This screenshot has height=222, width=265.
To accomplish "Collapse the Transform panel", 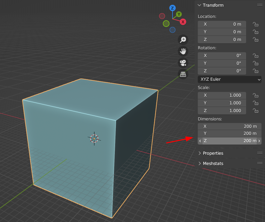I will [213, 5].
